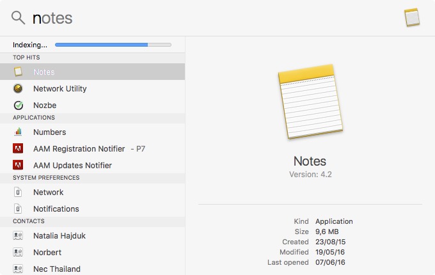Click the Indexing progress bar
The height and width of the screenshot is (275, 435).
[113, 45]
